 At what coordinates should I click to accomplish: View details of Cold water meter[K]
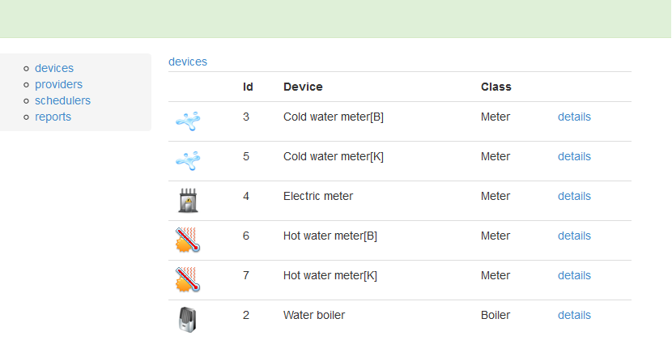click(574, 156)
